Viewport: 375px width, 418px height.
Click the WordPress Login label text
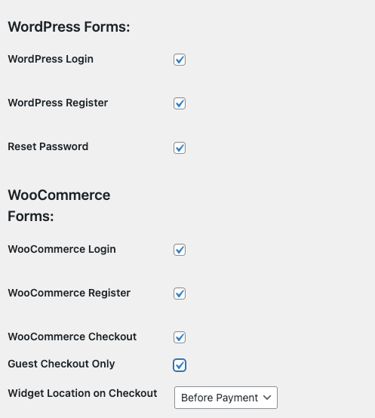(x=51, y=59)
